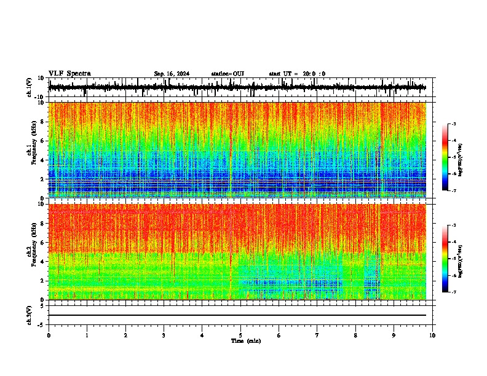
Task: Click the "-5" tick on ch.3(V) axis
Action: point(41,325)
